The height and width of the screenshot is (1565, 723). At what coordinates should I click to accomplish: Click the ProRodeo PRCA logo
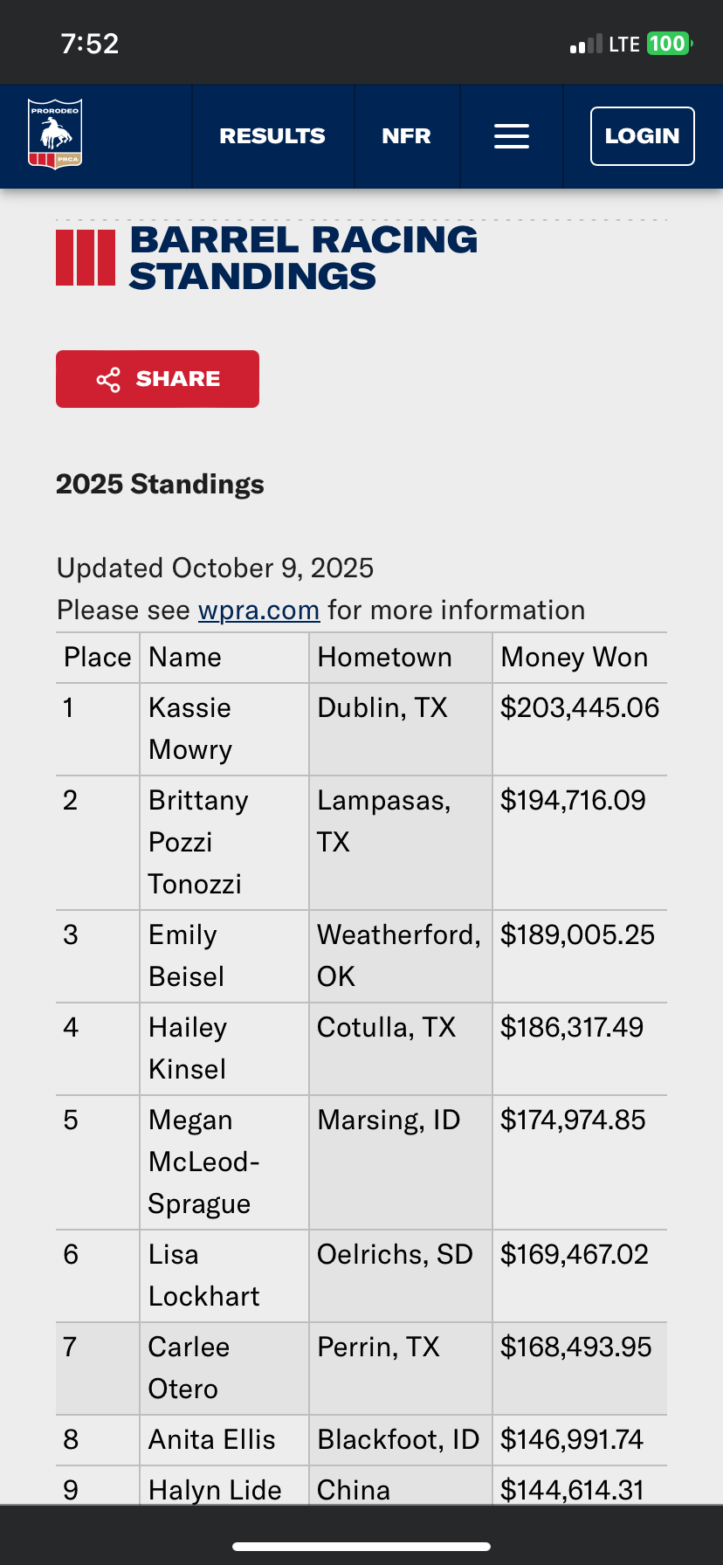coord(55,134)
